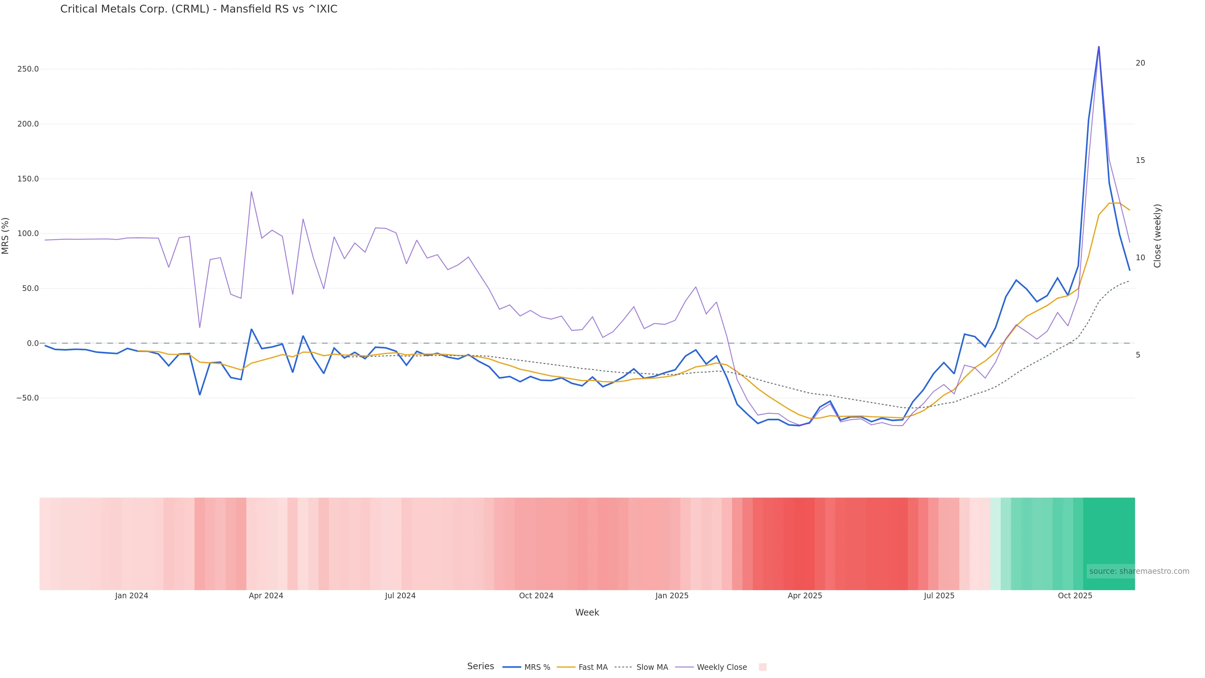Click the highest peak of the blue MRS line
This screenshot has height=678, width=1205.
(1098, 47)
